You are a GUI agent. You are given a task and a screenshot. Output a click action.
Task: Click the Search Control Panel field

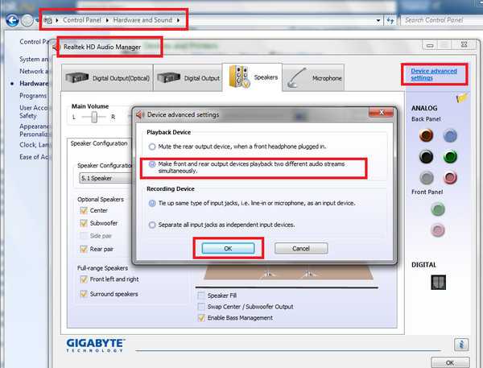441,20
